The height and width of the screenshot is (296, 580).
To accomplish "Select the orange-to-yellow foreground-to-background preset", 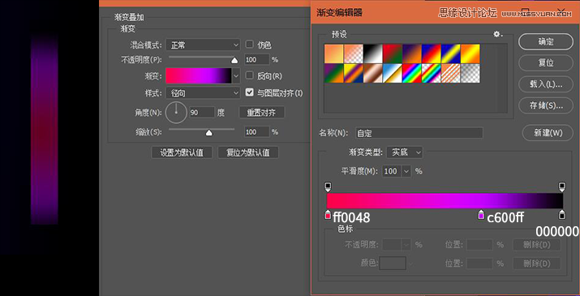I will pyautogui.click(x=333, y=54).
